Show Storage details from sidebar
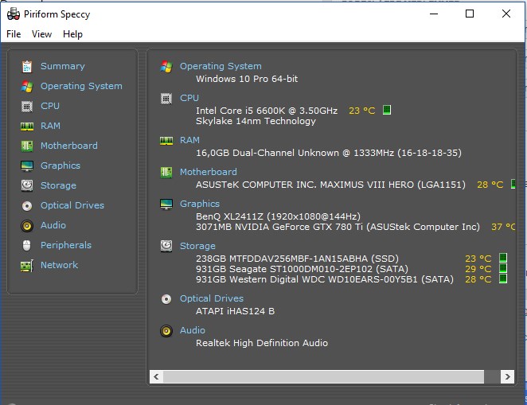 [58, 185]
